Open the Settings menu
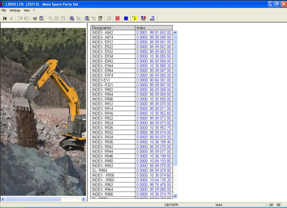 point(15,10)
